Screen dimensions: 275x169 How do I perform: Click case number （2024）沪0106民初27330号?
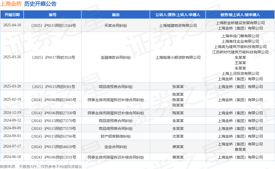click(x=53, y=113)
